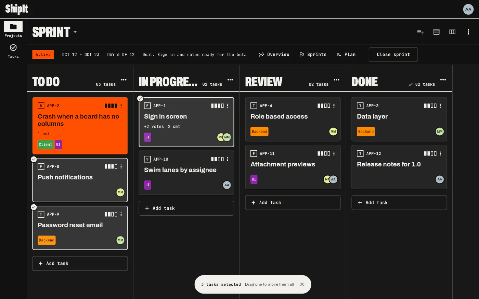The width and height of the screenshot is (479, 299).
Task: Open APP-10 card kebab menu
Action: 228,159
